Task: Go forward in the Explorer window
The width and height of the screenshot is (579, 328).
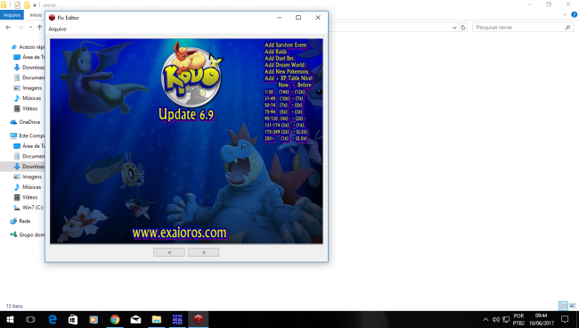Action: click(x=20, y=28)
